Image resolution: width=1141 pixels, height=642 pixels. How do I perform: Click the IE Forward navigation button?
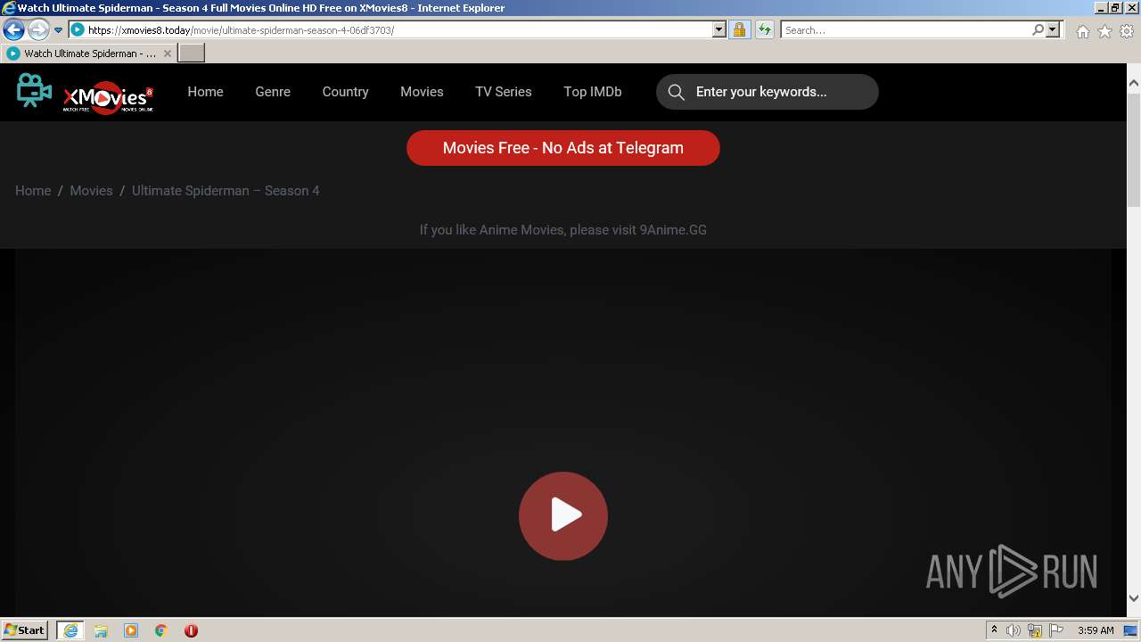pyautogui.click(x=38, y=29)
